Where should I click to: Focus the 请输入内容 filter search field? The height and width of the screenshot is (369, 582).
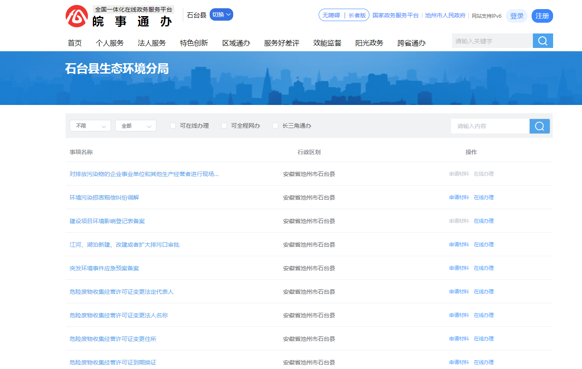pos(490,126)
